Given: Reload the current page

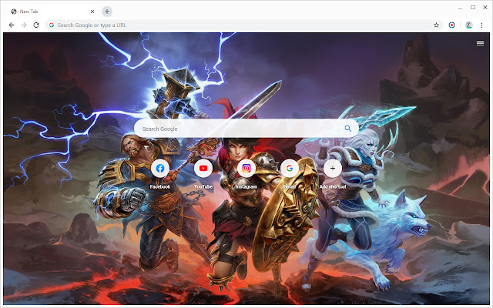Looking at the screenshot, I should point(36,25).
